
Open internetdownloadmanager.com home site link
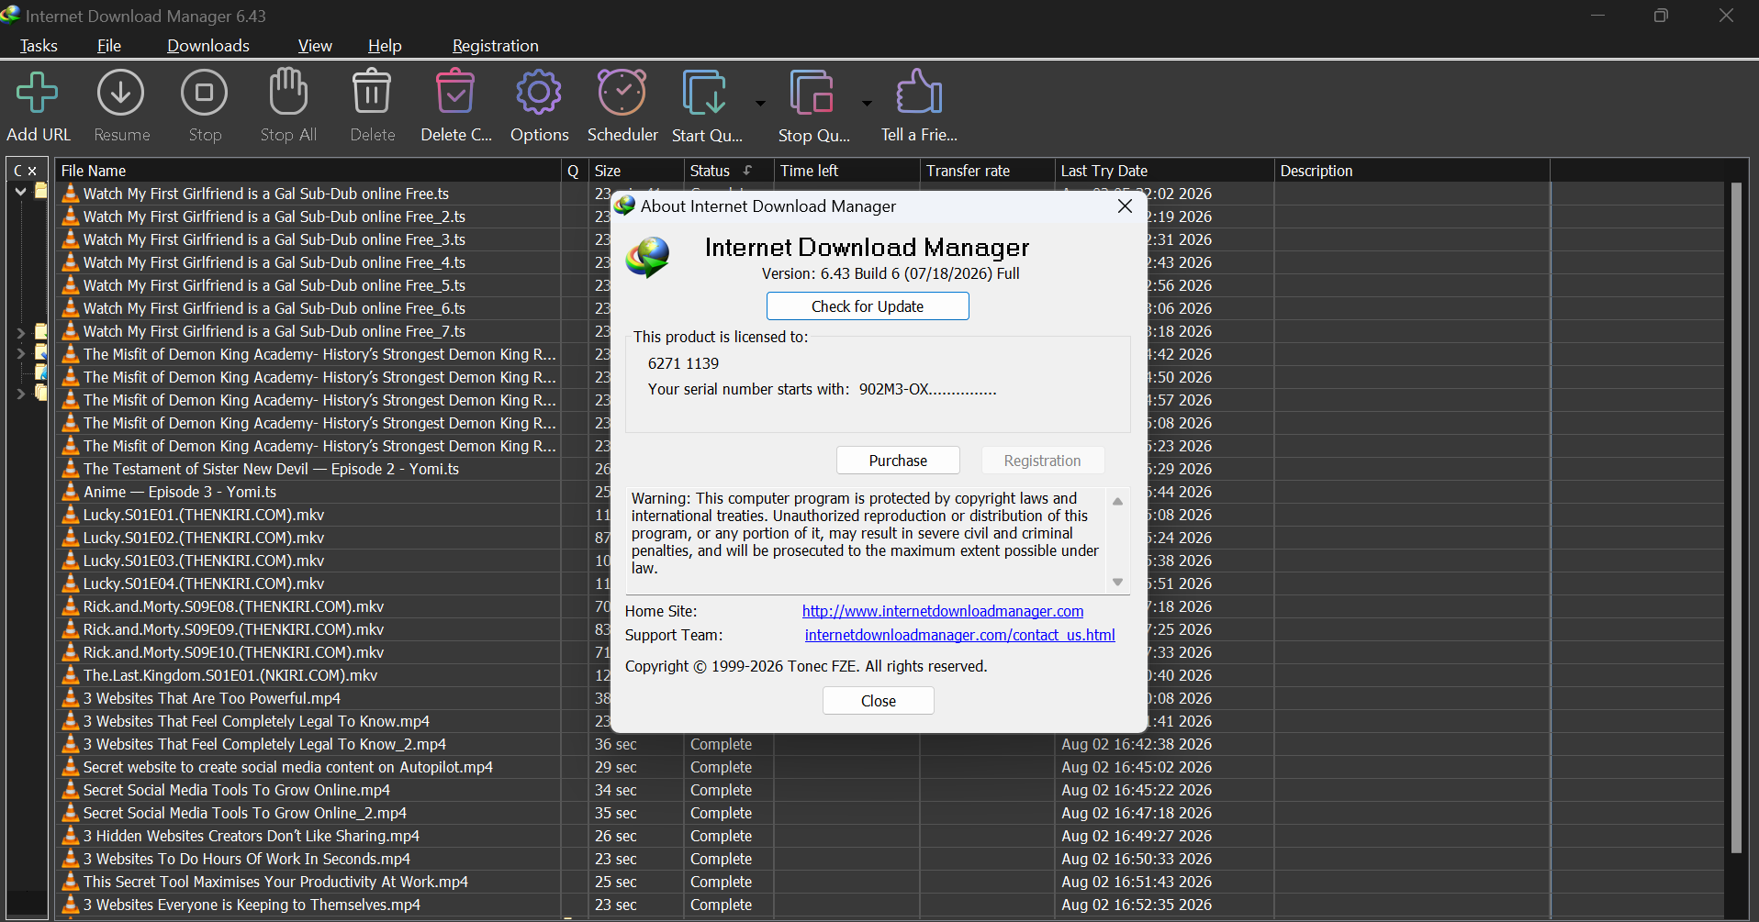click(x=943, y=611)
